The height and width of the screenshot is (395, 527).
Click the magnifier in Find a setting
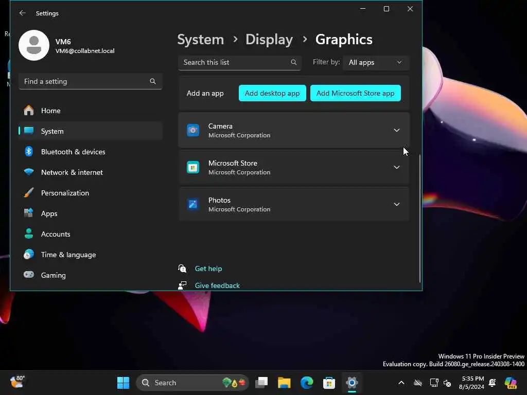[x=152, y=81]
